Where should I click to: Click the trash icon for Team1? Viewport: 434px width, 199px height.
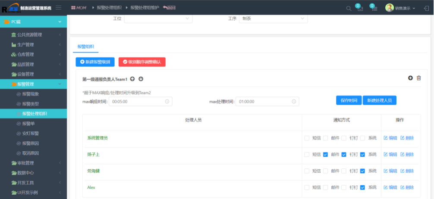418,78
